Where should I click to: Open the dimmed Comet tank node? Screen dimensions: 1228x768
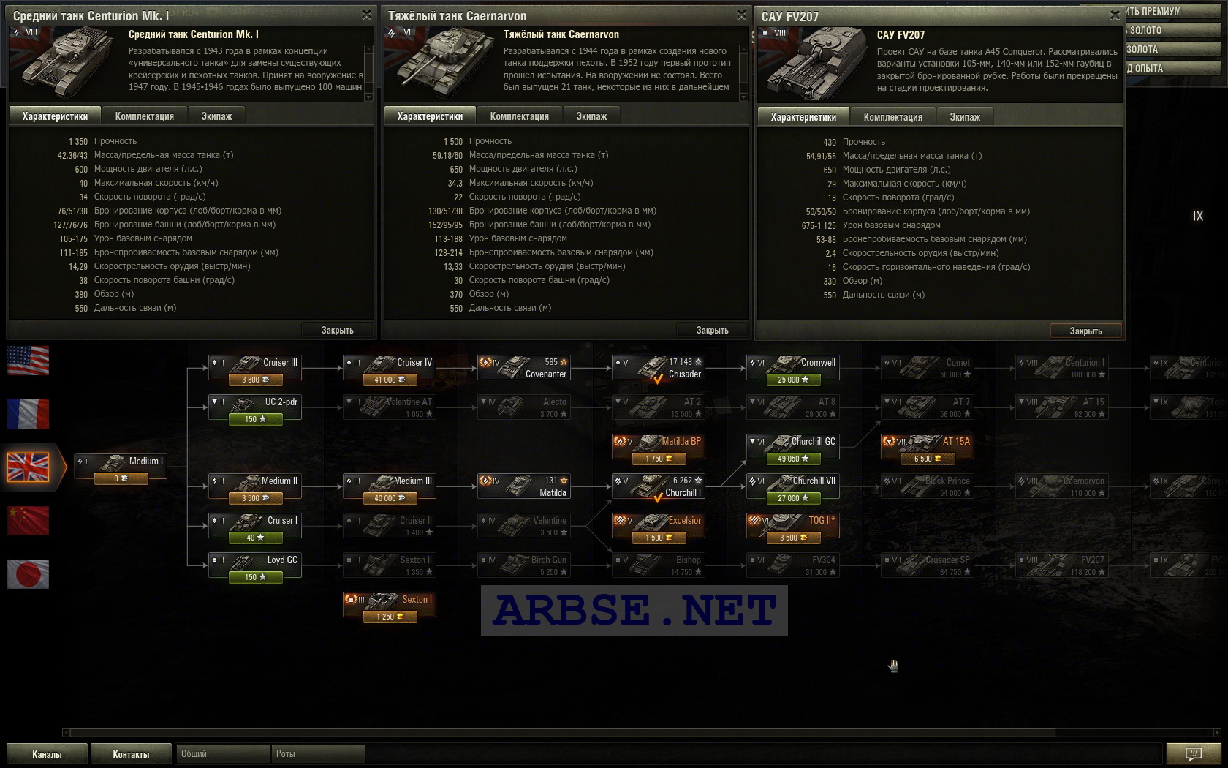(x=928, y=369)
